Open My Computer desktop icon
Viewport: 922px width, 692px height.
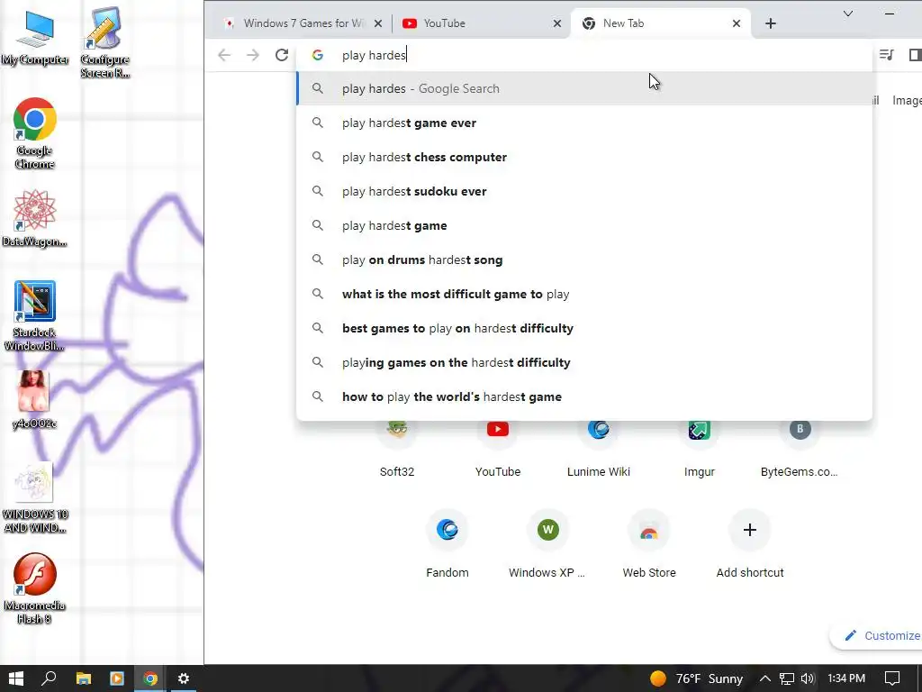click(35, 38)
